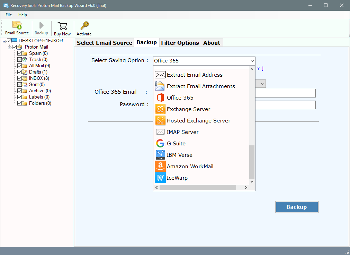Choose the IBM Verse icon option
The height and width of the screenshot is (255, 350).
(160, 155)
